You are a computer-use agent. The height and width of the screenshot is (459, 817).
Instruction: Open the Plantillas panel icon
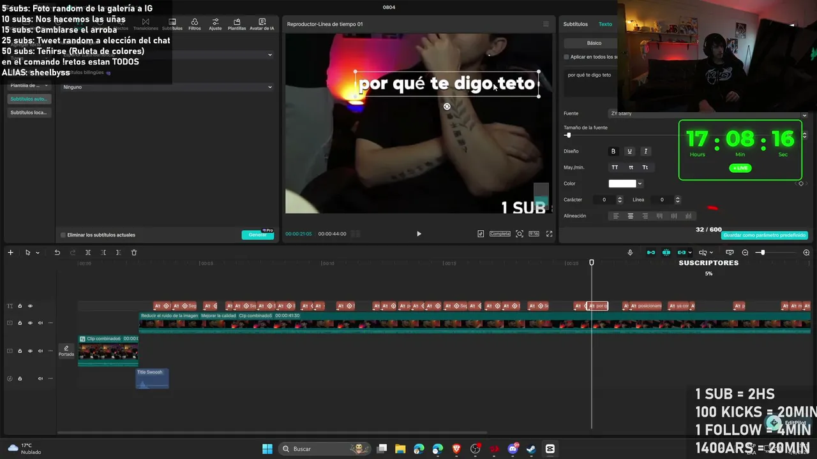tap(237, 24)
